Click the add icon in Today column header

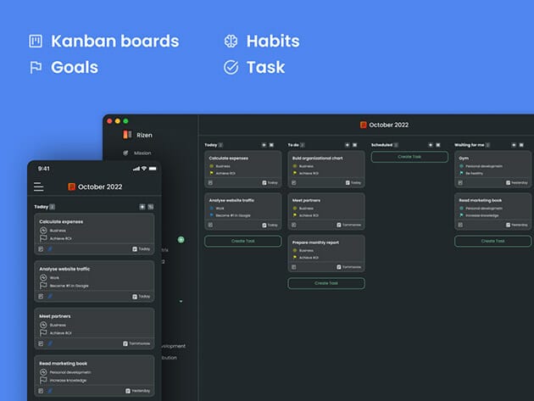(x=264, y=145)
